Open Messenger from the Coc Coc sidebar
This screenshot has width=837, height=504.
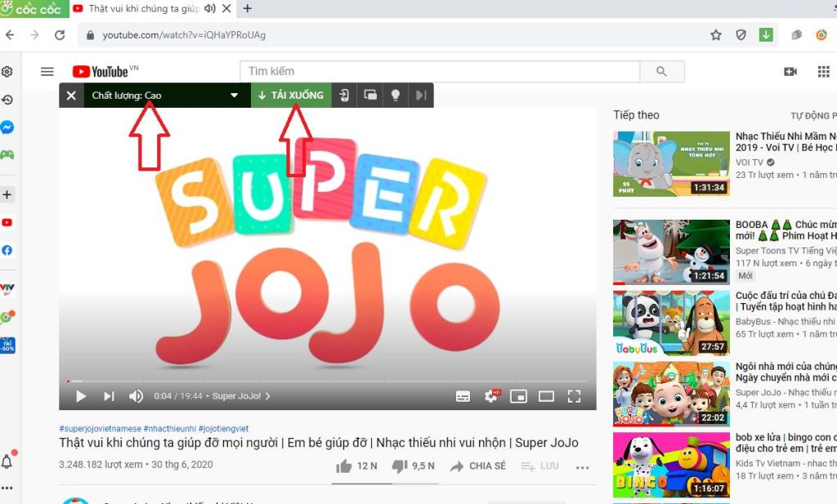(7, 127)
